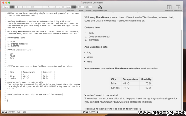Open the (S) Snippet dropdown in toolbar

89,7
